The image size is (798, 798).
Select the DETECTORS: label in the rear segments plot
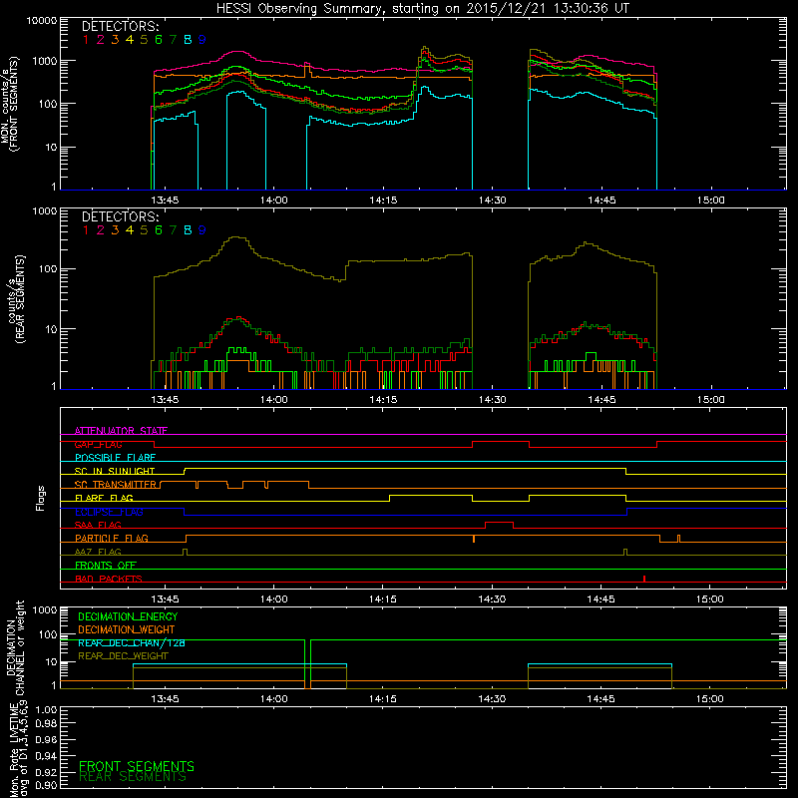pyautogui.click(x=121, y=216)
